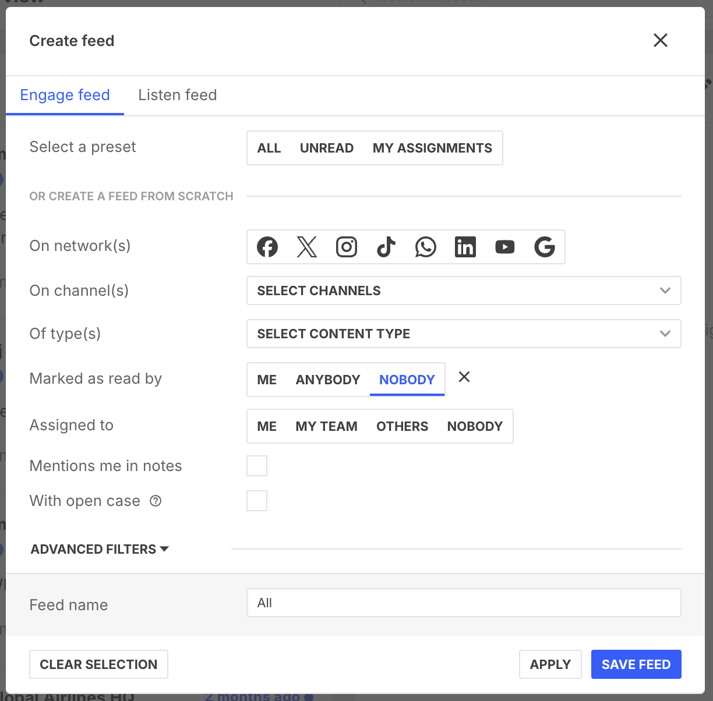The height and width of the screenshot is (701, 713).
Task: Open the Select Channels dropdown
Action: tap(464, 291)
